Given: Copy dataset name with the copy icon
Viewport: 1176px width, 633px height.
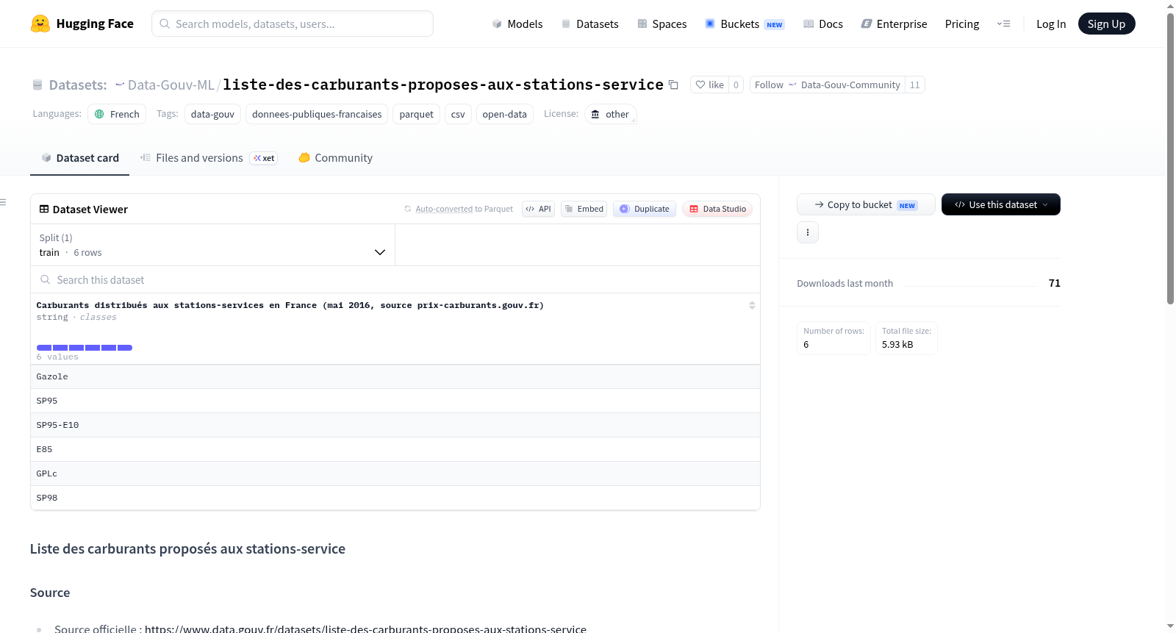Looking at the screenshot, I should click(x=673, y=85).
